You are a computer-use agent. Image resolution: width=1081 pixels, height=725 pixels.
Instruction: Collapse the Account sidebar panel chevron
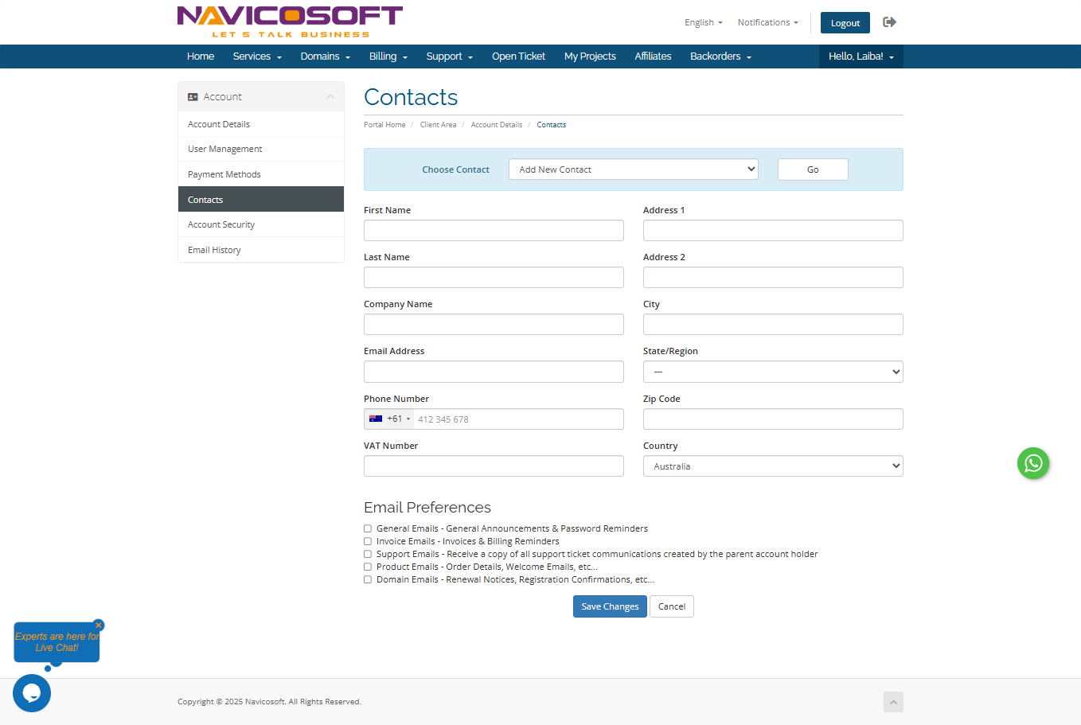point(330,97)
